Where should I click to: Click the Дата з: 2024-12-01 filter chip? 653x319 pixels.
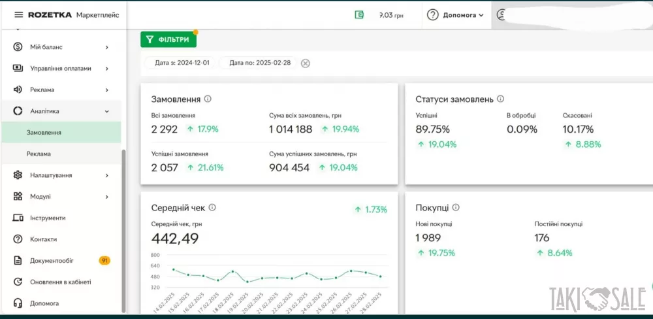(x=180, y=63)
